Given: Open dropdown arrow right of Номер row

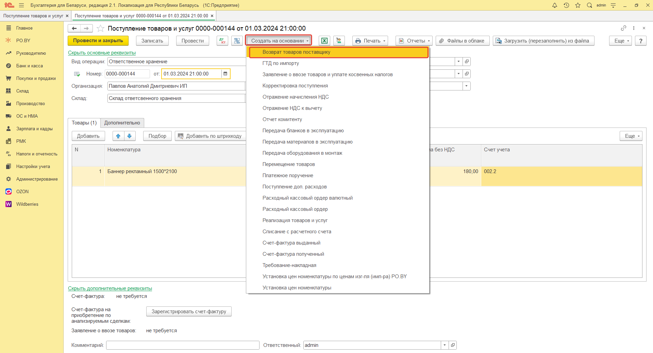Looking at the screenshot, I should pyautogui.click(x=458, y=74).
